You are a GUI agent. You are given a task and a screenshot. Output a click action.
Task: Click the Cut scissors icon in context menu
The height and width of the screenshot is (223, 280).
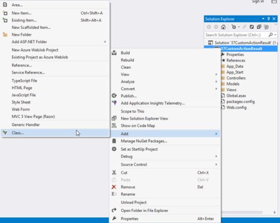pos(114,172)
